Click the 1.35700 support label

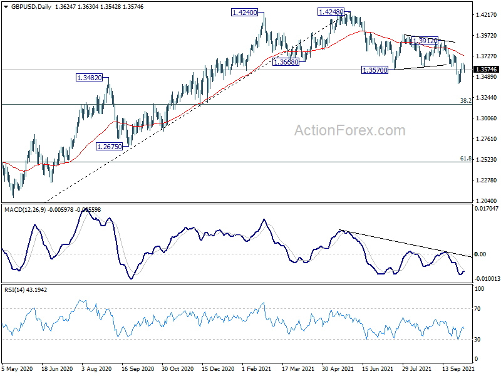click(x=374, y=70)
